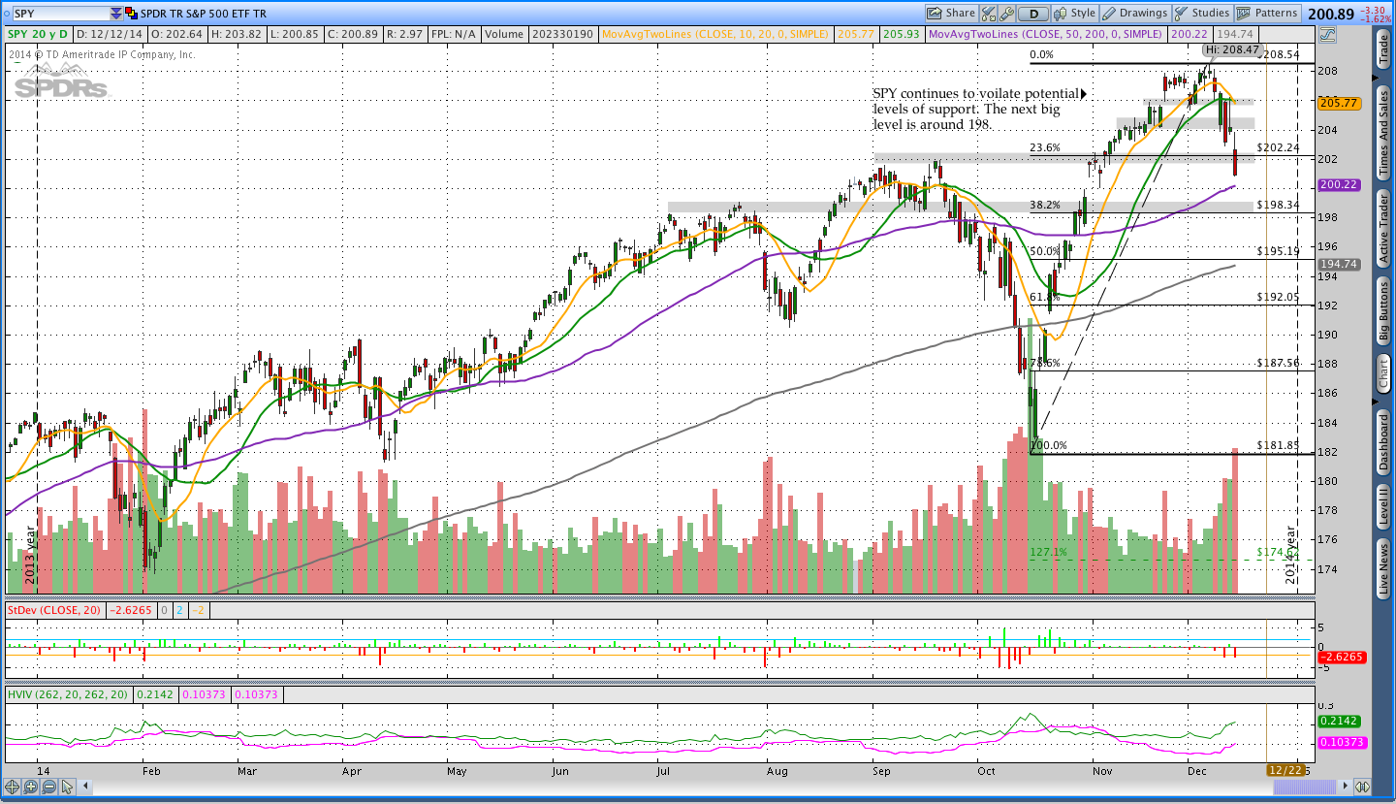
Task: Click the $202.24 Fibonacci level label
Action: click(1277, 148)
